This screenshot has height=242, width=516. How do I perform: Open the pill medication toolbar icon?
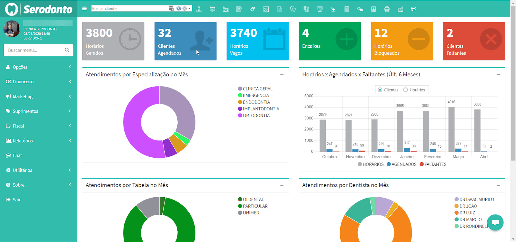coord(360,9)
